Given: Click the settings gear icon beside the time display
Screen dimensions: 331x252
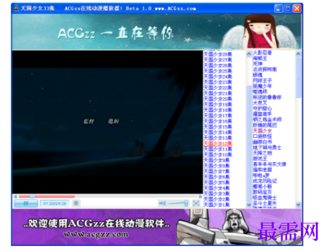Looking at the screenshot, I should tap(76, 203).
